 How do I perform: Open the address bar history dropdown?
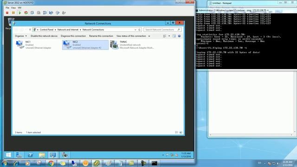point(135,30)
